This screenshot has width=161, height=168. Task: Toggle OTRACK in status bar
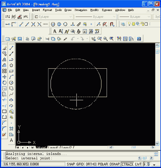coord(127,164)
